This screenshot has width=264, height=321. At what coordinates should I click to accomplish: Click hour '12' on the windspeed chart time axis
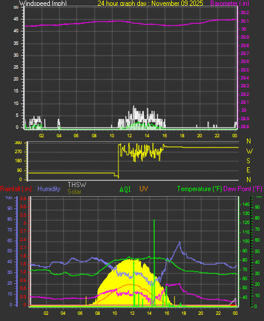tap(129, 136)
